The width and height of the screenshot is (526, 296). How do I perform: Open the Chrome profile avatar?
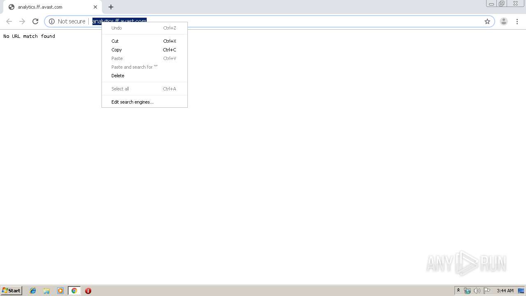pos(504,21)
